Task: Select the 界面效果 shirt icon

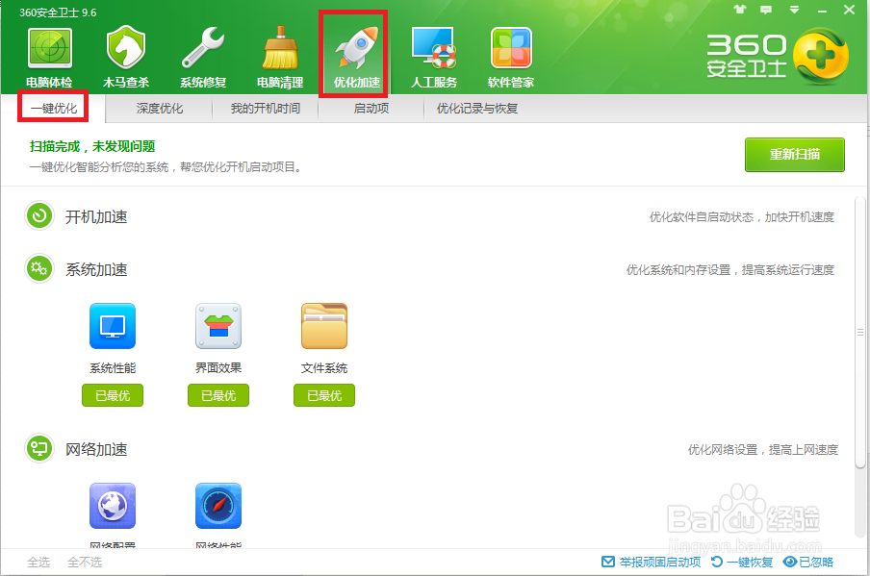Action: [x=218, y=326]
